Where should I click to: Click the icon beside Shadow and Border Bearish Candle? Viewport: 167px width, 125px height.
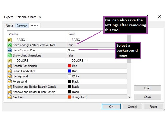pyautogui.click(x=10, y=87)
